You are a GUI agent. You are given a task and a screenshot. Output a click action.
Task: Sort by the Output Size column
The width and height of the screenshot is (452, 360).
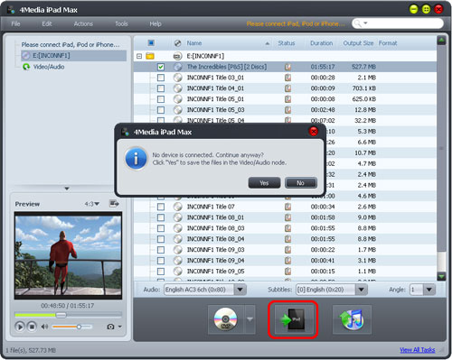pos(358,43)
